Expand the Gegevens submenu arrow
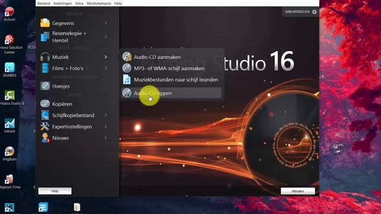Image resolution: width=381 pixels, height=214 pixels. coord(106,23)
